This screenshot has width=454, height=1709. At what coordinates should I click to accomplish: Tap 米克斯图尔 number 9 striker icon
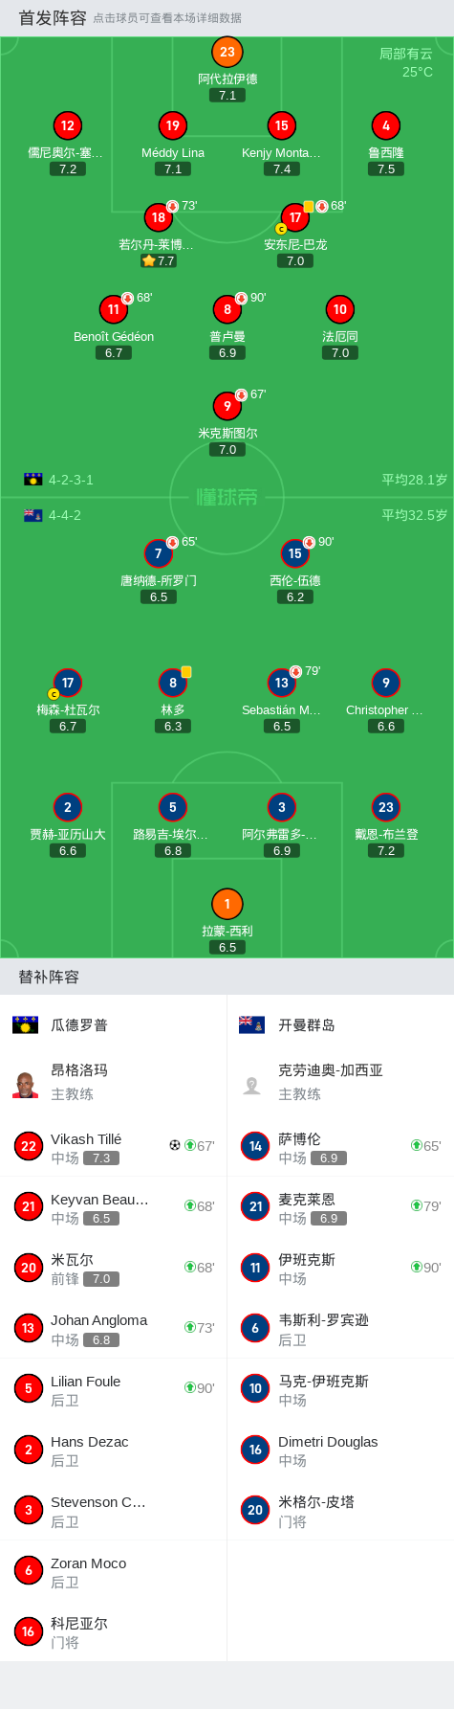coord(227,406)
